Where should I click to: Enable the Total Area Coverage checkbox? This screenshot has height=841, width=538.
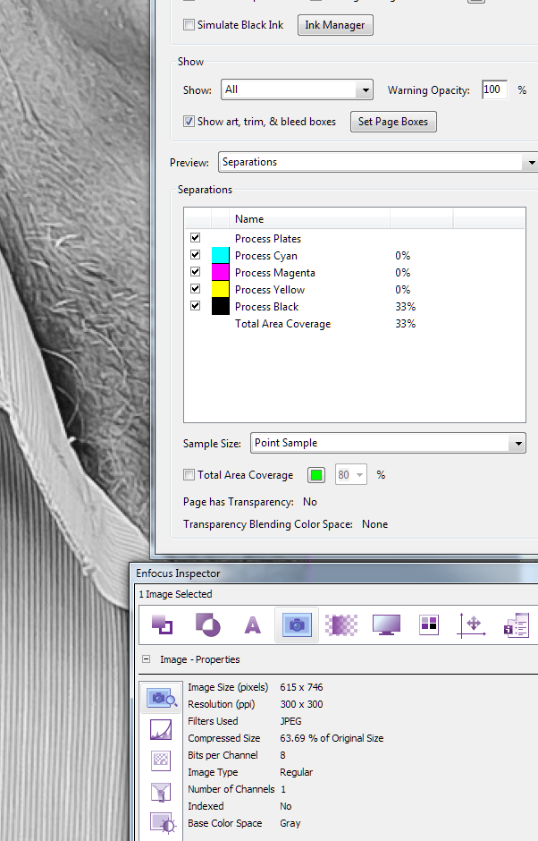[189, 475]
